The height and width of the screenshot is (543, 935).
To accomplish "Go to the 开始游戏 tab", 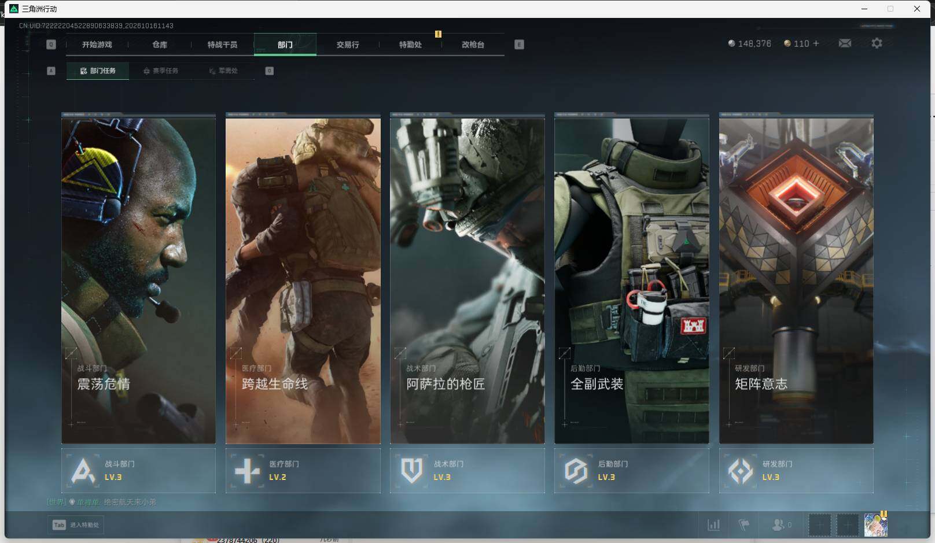I will tap(97, 45).
